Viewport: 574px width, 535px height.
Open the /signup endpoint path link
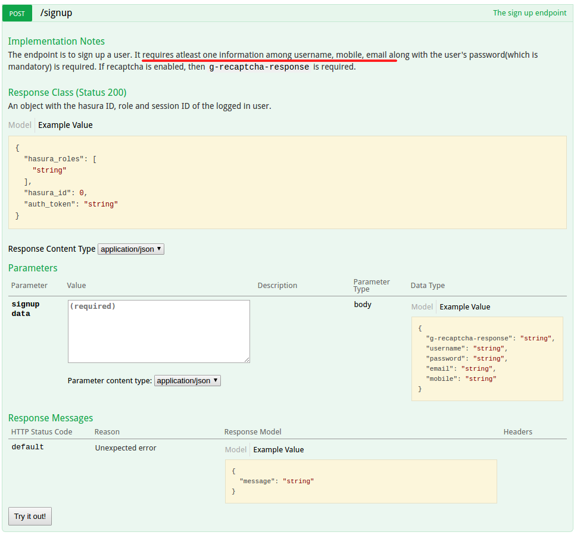56,13
